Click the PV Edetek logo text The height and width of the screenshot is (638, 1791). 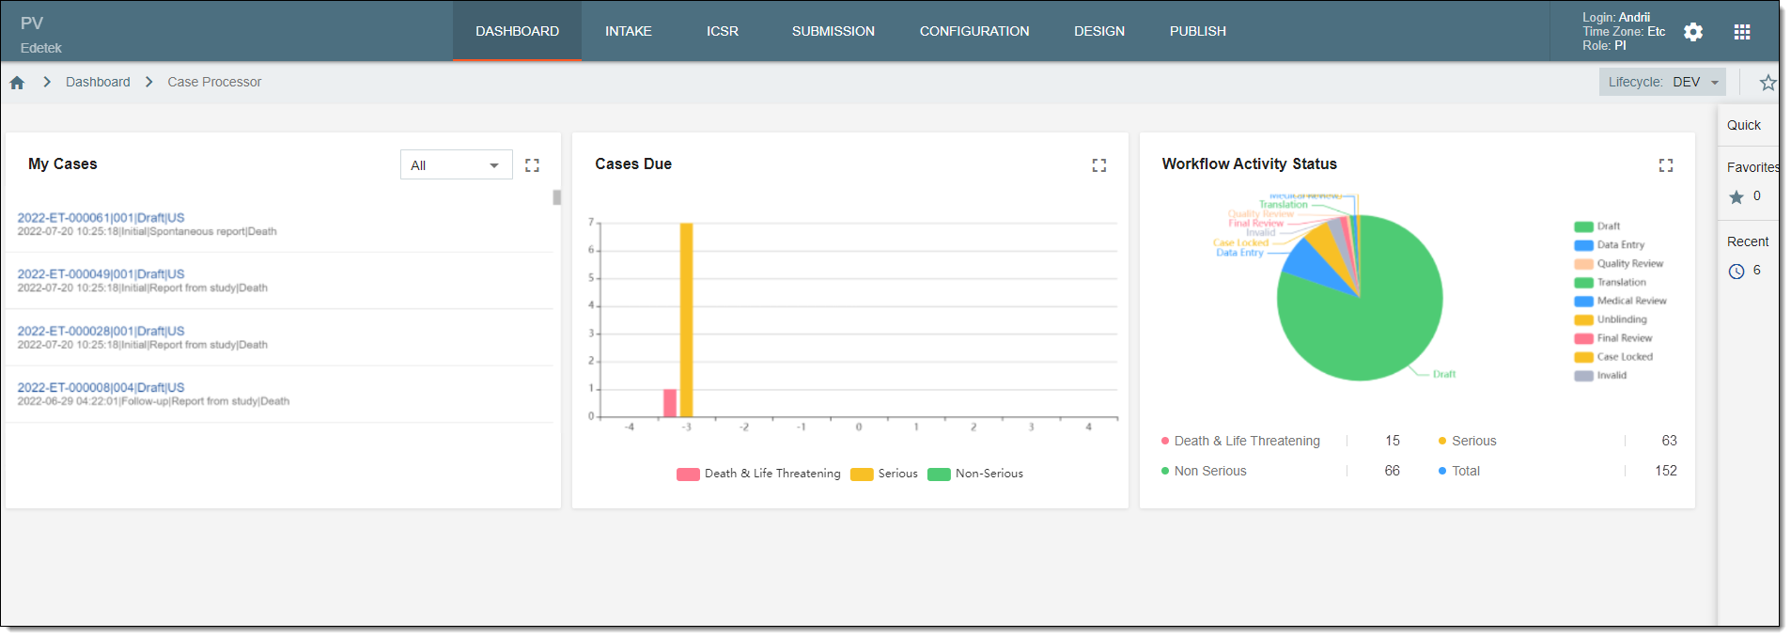coord(41,35)
